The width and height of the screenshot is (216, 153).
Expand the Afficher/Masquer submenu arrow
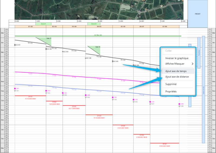193,64
